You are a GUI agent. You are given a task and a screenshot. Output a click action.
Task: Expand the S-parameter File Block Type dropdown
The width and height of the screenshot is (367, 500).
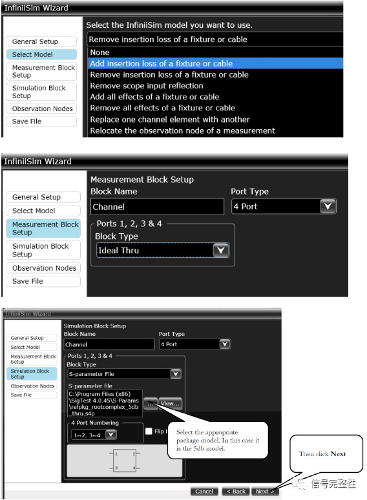176,374
